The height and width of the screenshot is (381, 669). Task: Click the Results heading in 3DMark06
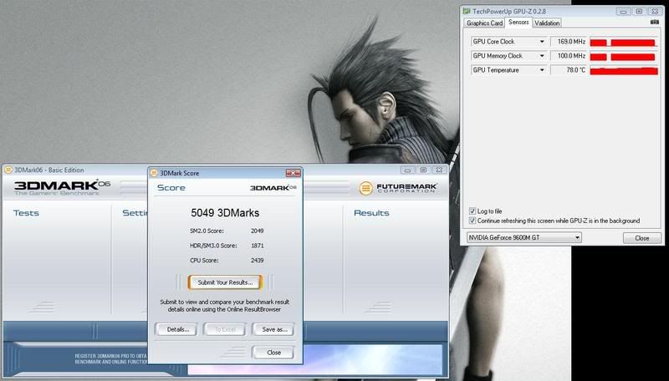(x=371, y=213)
